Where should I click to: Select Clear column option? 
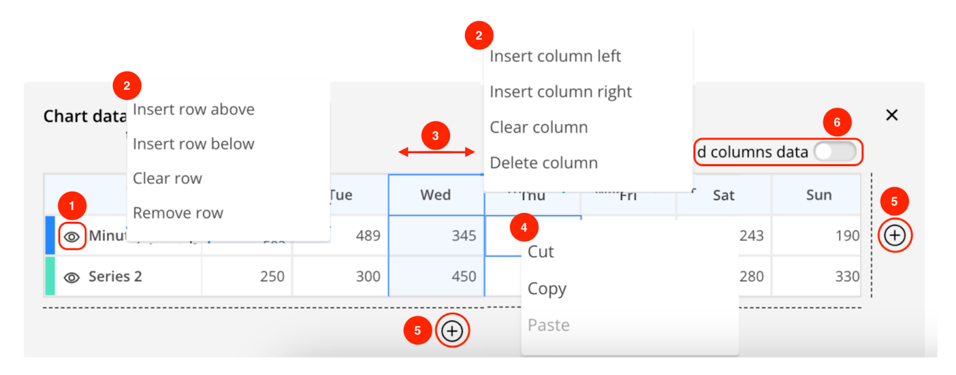(x=539, y=127)
